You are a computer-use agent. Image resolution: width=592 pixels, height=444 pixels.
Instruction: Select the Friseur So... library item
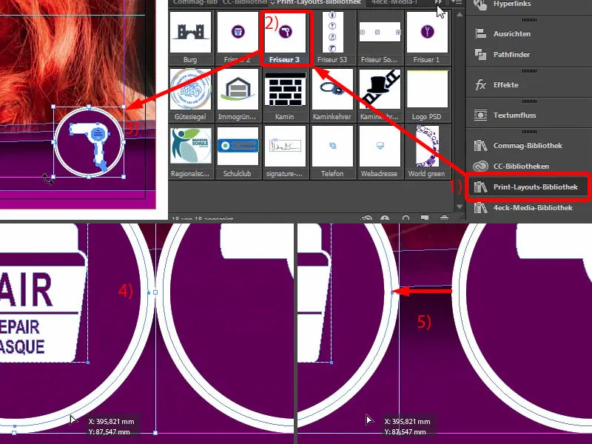(380, 37)
